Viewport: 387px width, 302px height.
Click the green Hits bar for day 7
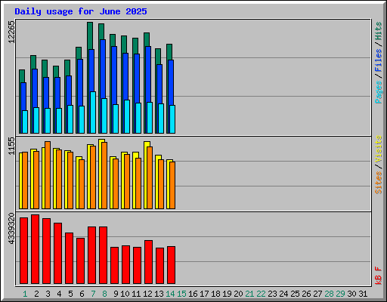coord(90,35)
